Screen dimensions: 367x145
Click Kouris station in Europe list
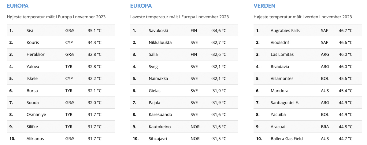click(x=33, y=42)
